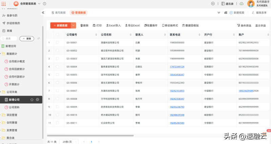The height and width of the screenshot is (144, 271).
Task: Check the row for GS-00001
Action: (57, 43)
